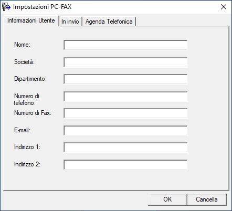Click into the Società input box
The height and width of the screenshot is (211, 232).
coord(125,62)
